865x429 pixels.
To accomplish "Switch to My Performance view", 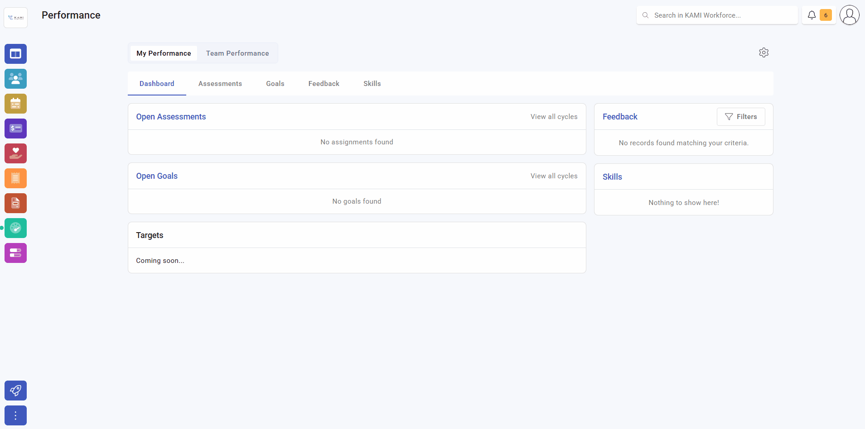I will click(x=164, y=53).
